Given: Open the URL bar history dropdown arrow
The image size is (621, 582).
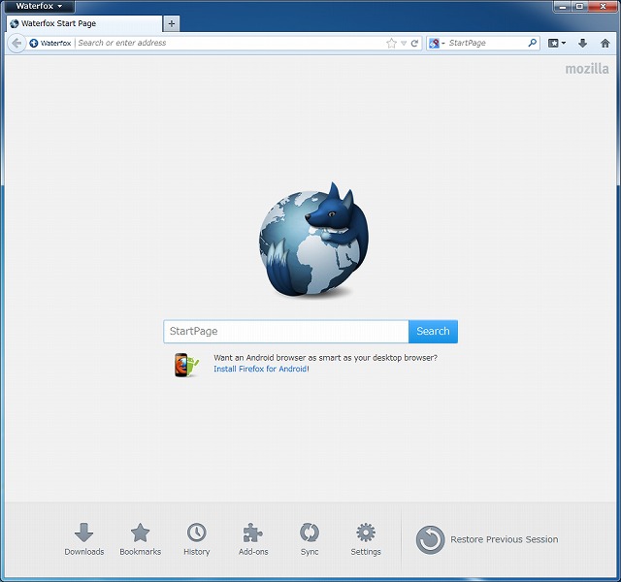Looking at the screenshot, I should pyautogui.click(x=404, y=43).
